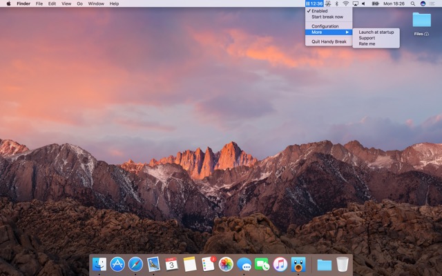Open Notes from the Dock
The width and height of the screenshot is (442, 276).
(x=190, y=264)
